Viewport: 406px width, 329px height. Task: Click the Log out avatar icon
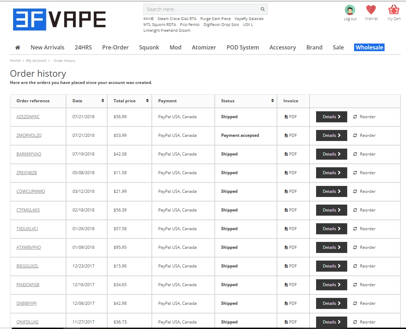coord(350,10)
